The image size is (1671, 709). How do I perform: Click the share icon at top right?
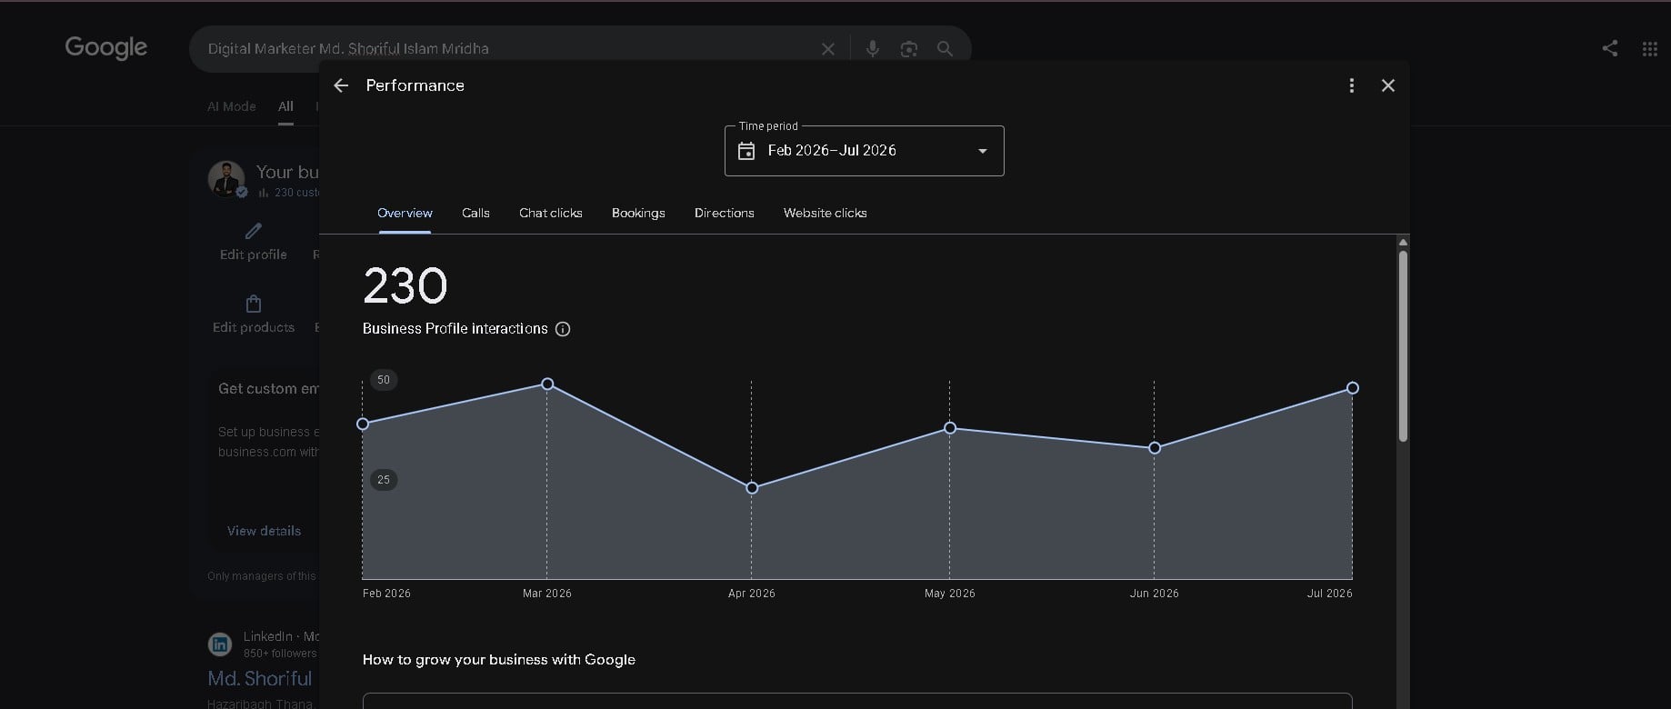click(1609, 48)
